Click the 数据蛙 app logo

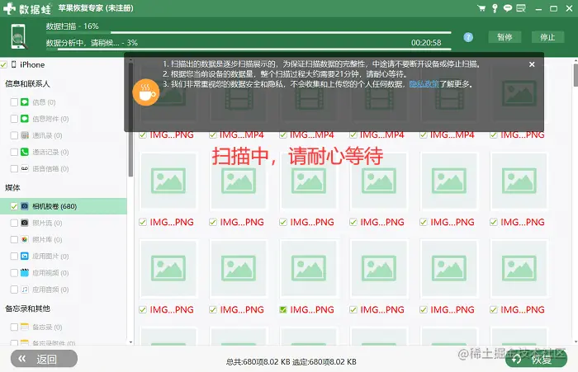pos(27,8)
